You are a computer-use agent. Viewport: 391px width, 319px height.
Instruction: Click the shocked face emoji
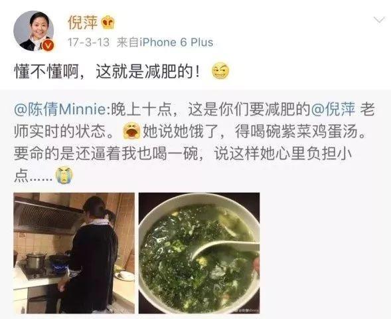click(x=132, y=131)
